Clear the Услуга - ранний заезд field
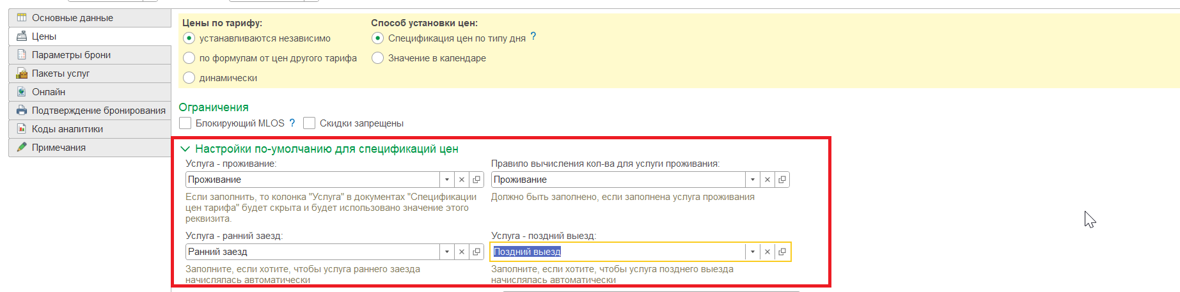The image size is (1180, 292). [462, 252]
